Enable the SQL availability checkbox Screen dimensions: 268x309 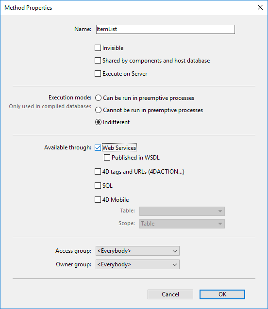(x=98, y=186)
